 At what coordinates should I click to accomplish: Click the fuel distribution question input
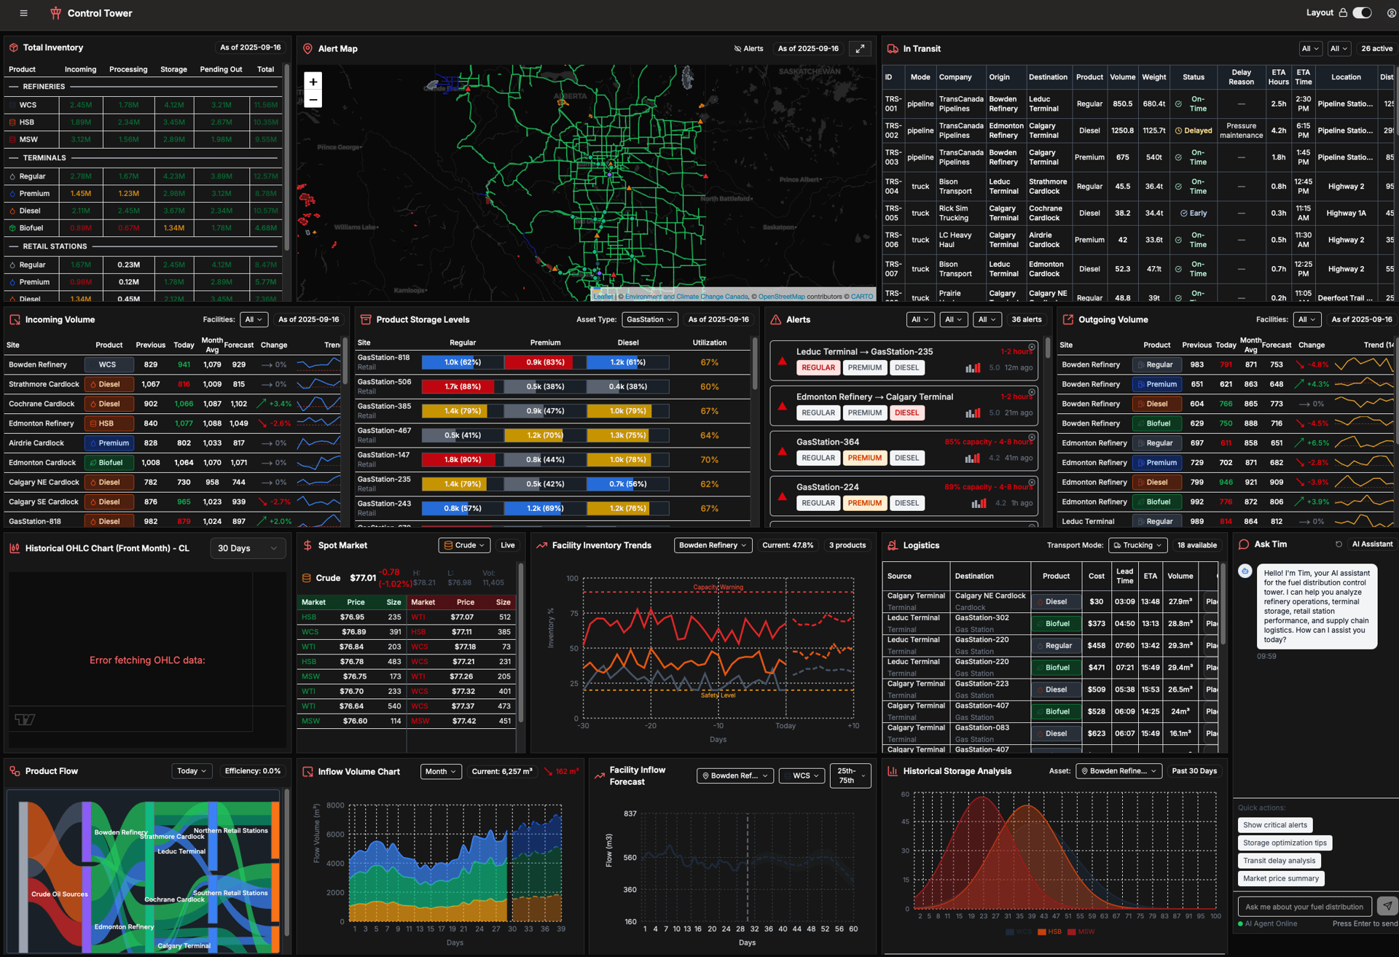(1304, 907)
